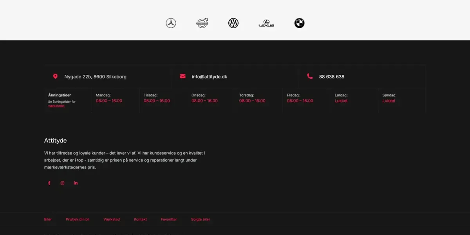Click the pink phone icon

click(x=310, y=76)
